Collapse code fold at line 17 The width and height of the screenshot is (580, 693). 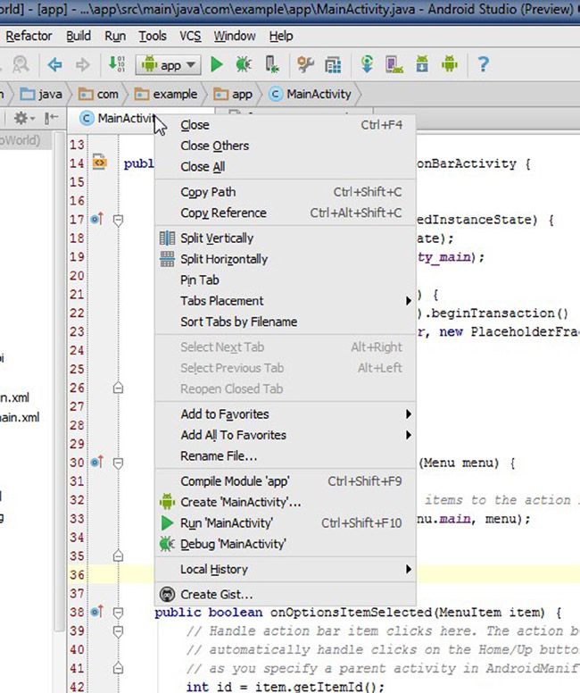click(118, 220)
